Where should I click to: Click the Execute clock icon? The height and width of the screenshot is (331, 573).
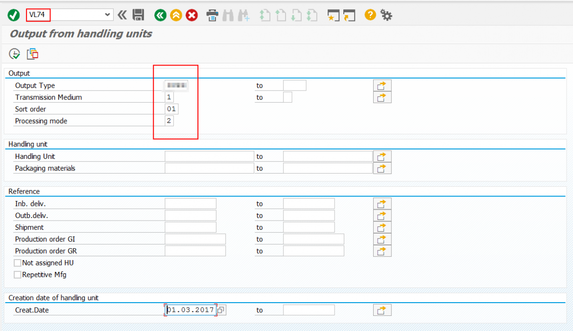(15, 54)
